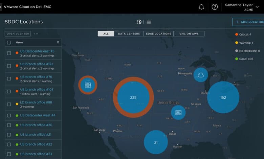Open US branch office #23 link
The image size is (264, 159).
pyautogui.click(x=36, y=154)
